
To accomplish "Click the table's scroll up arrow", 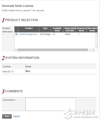I will click(96, 34).
